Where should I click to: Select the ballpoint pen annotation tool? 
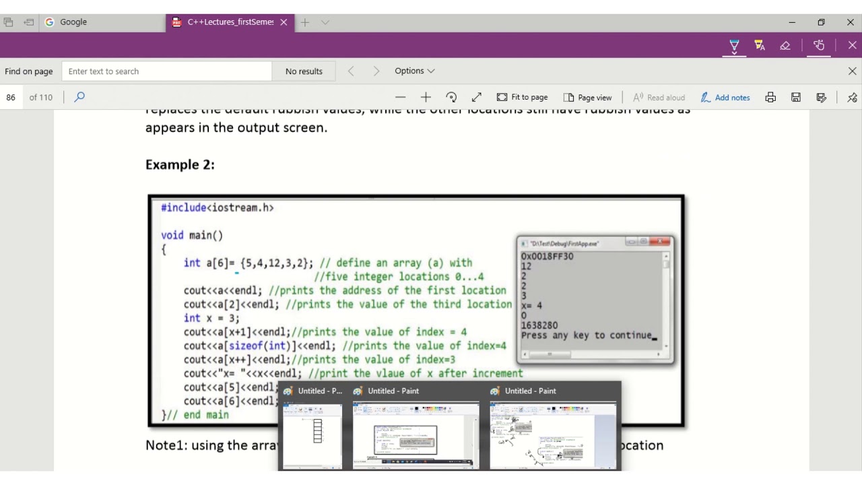734,46
